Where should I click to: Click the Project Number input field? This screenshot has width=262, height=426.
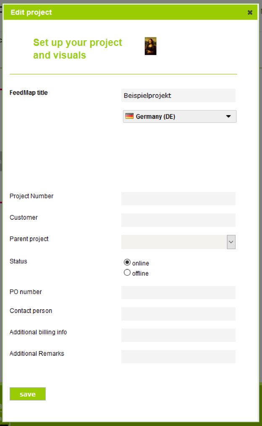click(178, 199)
